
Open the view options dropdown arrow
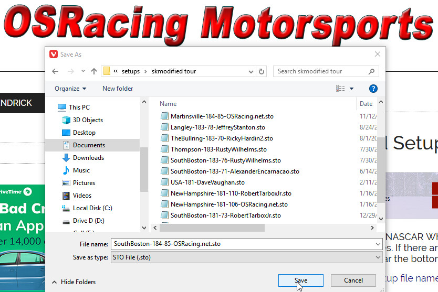coord(352,89)
